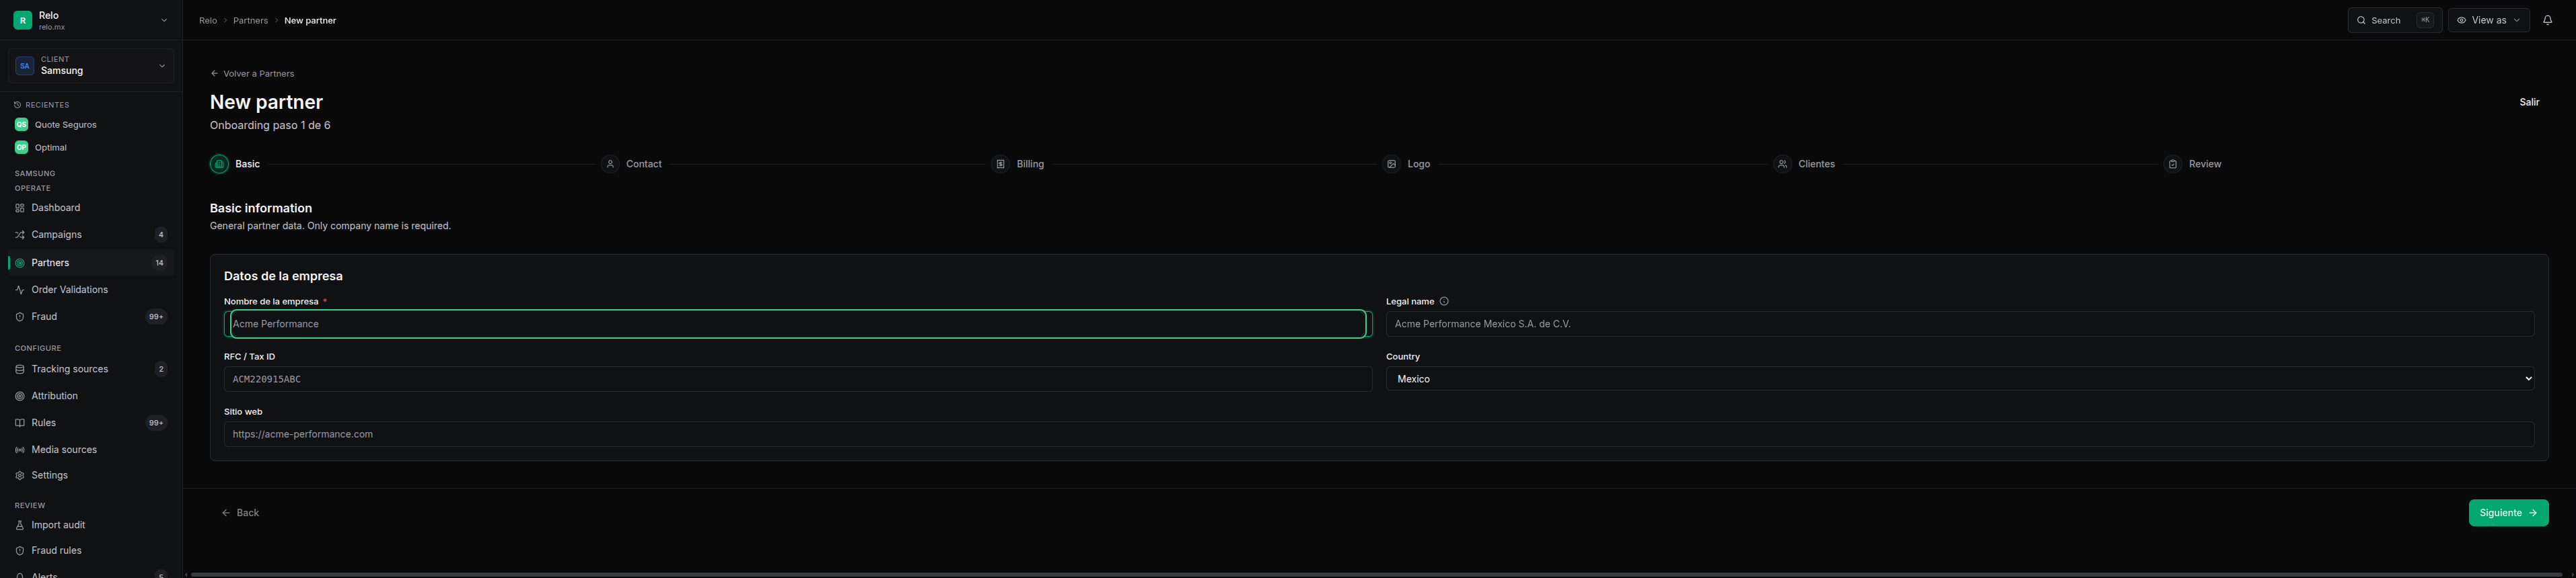The image size is (2576, 578).
Task: Click the Review step clipboard icon
Action: click(2172, 164)
